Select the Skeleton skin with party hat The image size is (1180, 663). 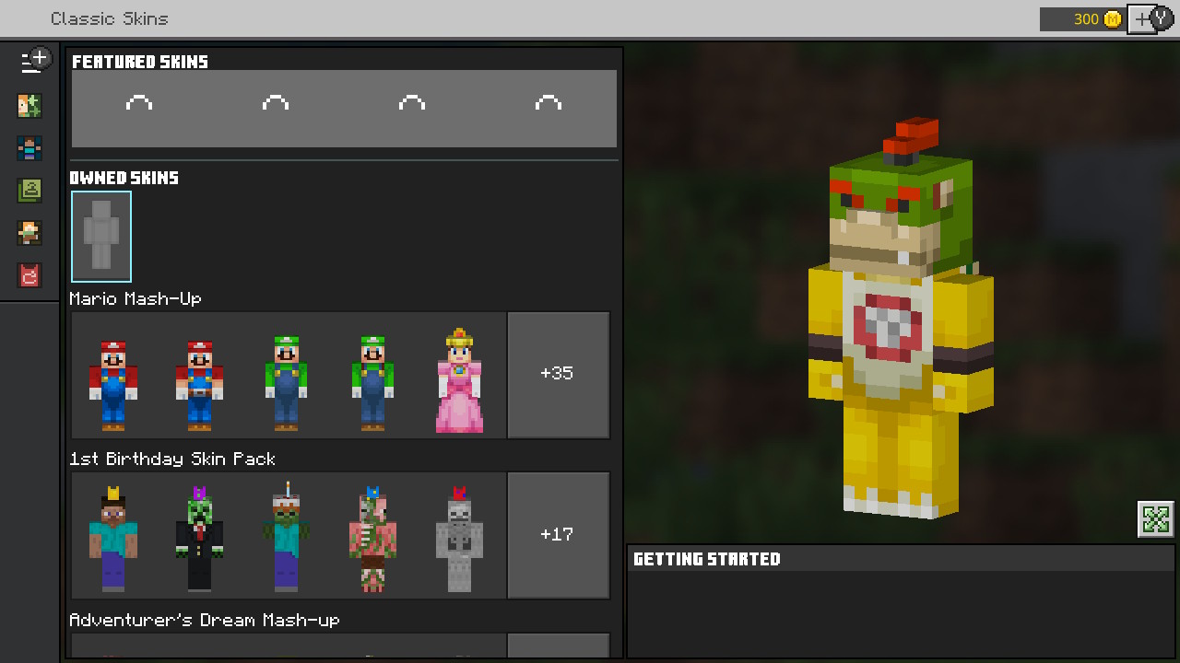[x=459, y=539]
